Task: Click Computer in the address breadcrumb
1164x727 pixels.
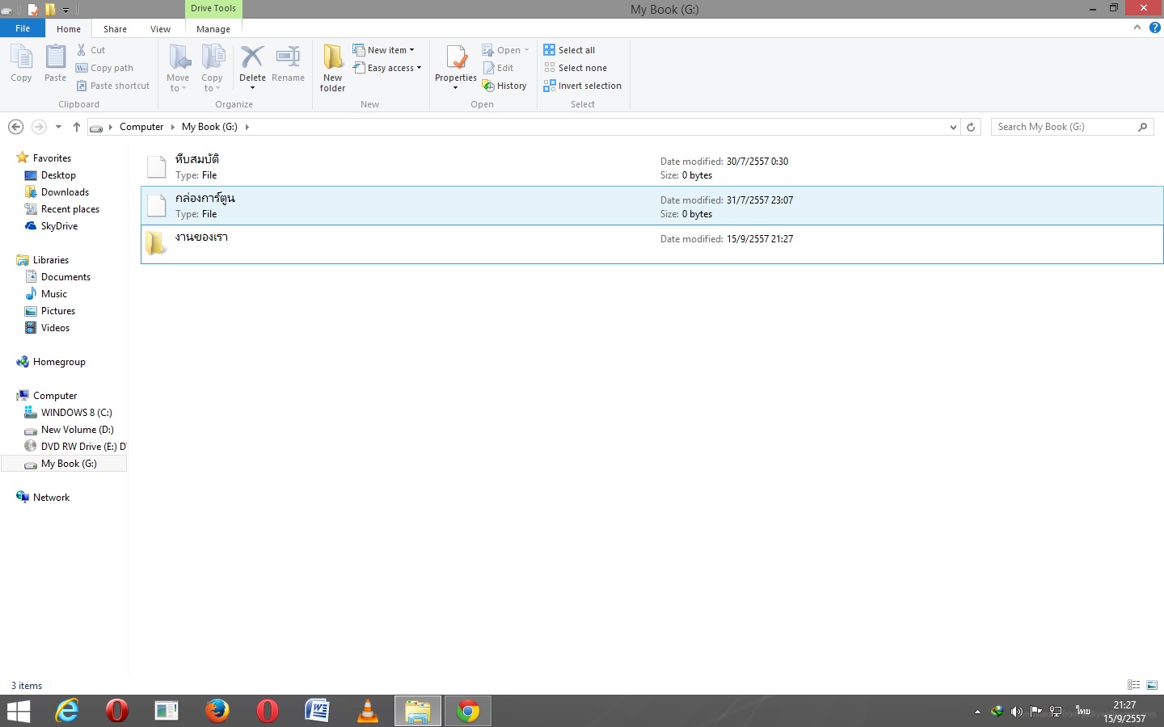Action: tap(141, 127)
